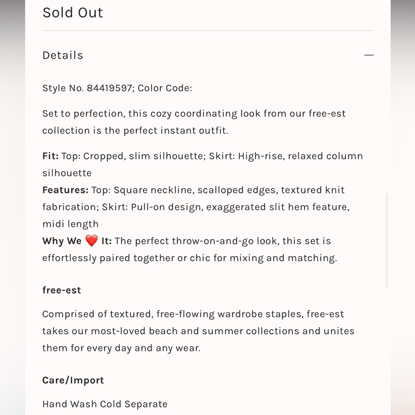Click the bold free-est heading
Viewport: 415px width, 415px height.
coord(62,290)
